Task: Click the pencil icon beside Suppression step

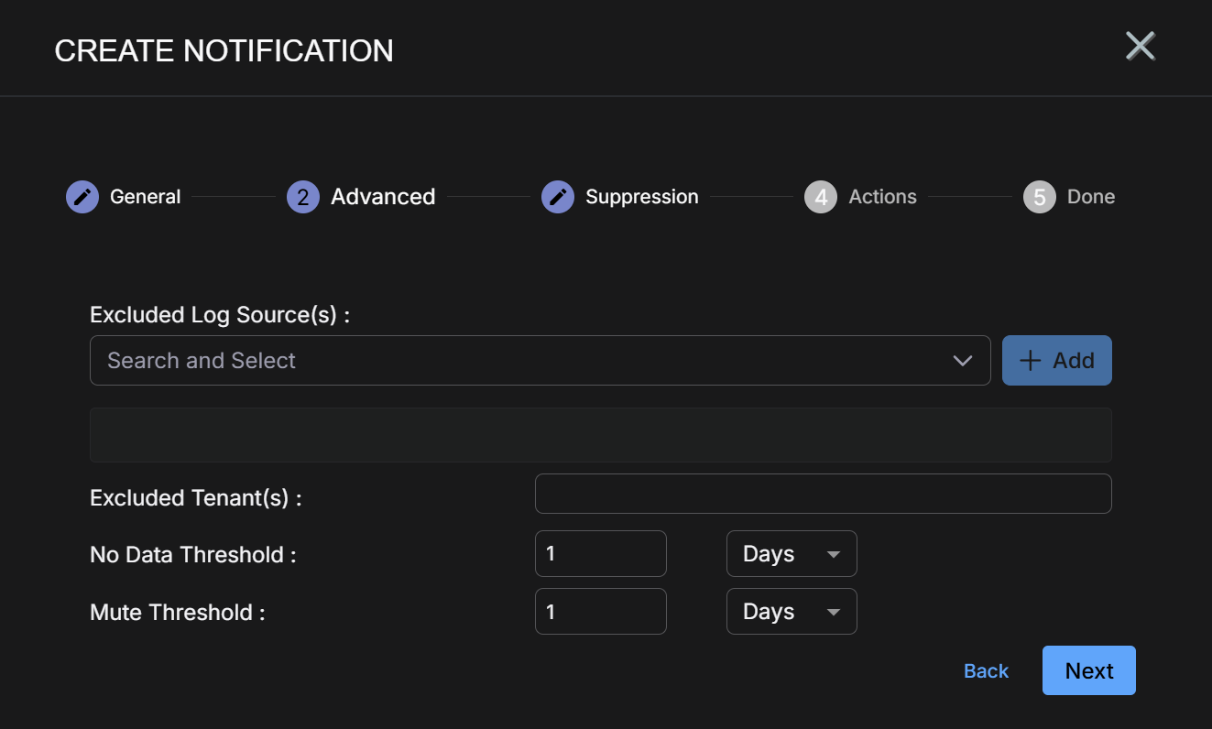Action: click(558, 197)
